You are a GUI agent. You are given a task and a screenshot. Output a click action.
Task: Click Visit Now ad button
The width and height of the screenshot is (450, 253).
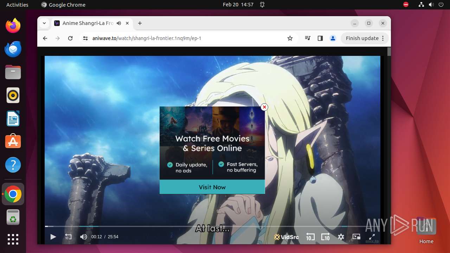[212, 187]
